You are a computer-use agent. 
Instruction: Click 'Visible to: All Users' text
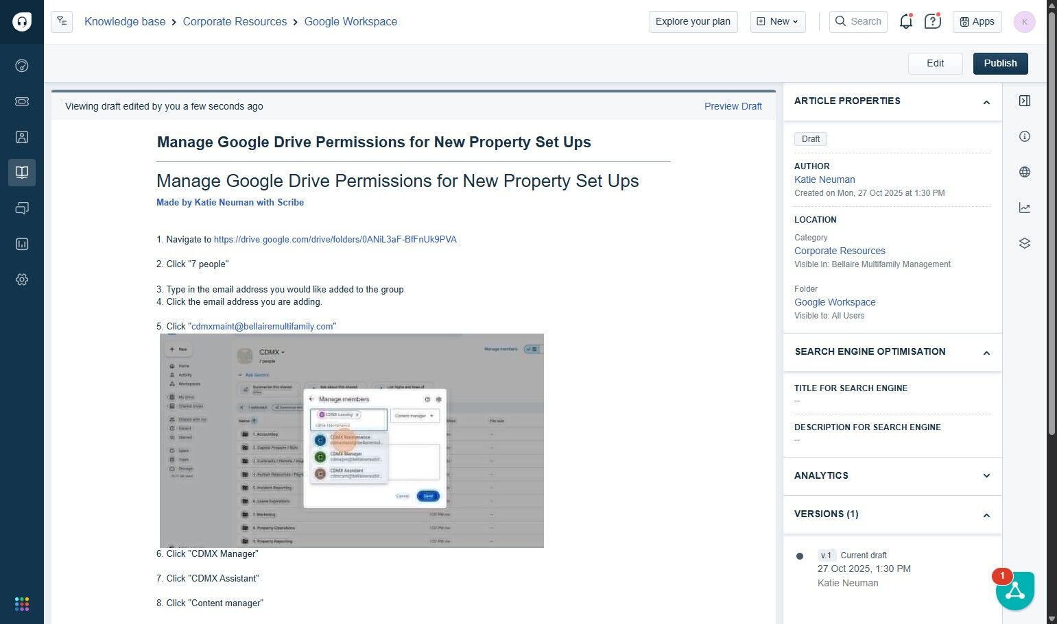829,316
